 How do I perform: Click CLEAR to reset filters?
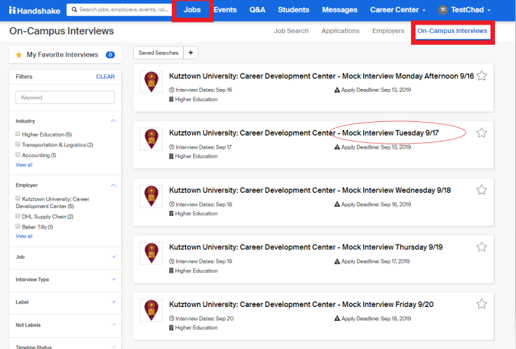click(x=105, y=76)
